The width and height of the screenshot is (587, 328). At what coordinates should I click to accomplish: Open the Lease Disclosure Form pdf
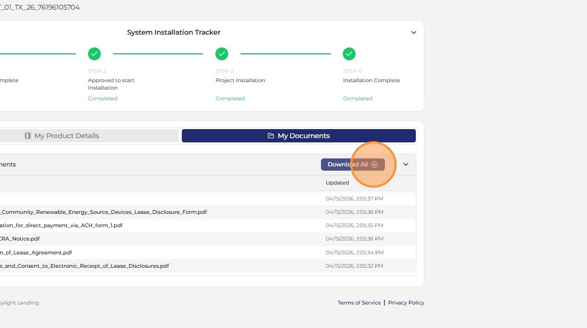pos(103,212)
